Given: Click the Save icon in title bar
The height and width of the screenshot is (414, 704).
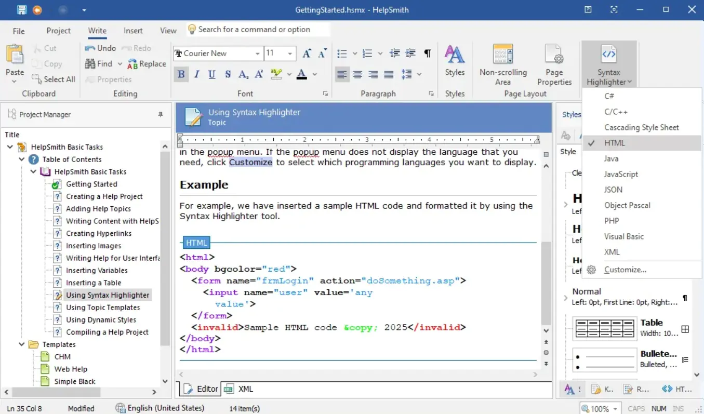Looking at the screenshot, I should click(21, 10).
